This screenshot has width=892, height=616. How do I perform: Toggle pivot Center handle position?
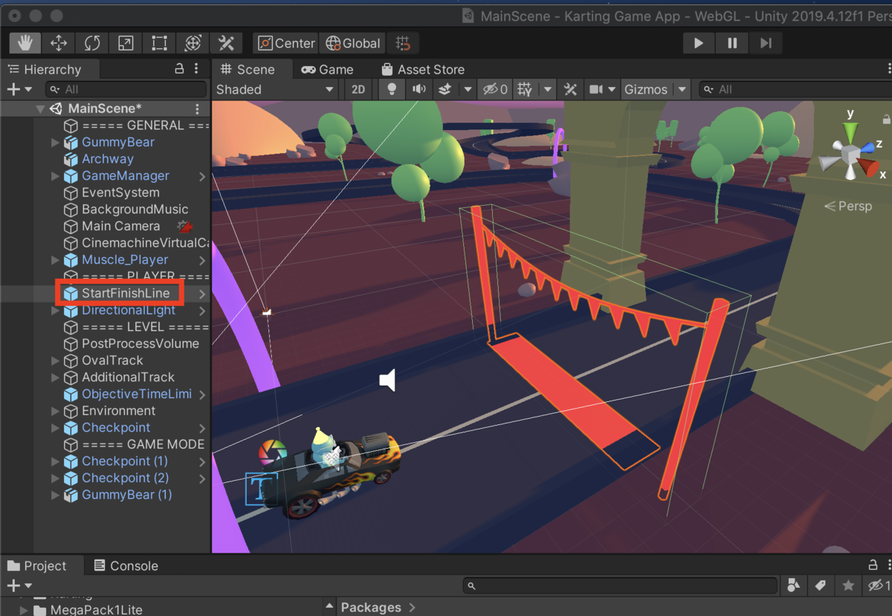click(x=286, y=43)
